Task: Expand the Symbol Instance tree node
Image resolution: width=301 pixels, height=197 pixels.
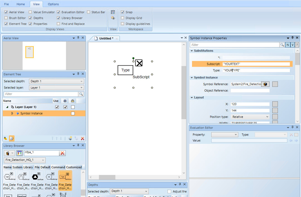Action: click(12, 114)
